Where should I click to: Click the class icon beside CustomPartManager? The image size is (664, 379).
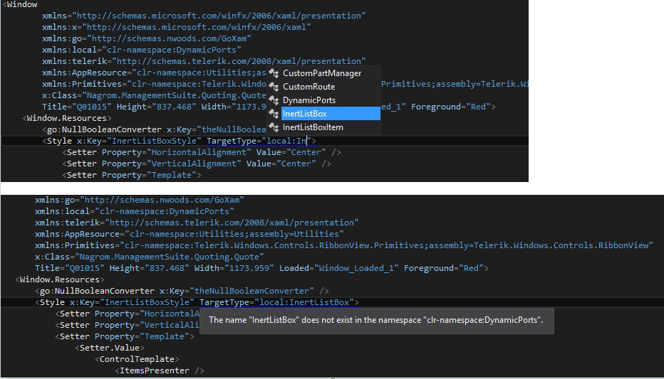click(274, 73)
